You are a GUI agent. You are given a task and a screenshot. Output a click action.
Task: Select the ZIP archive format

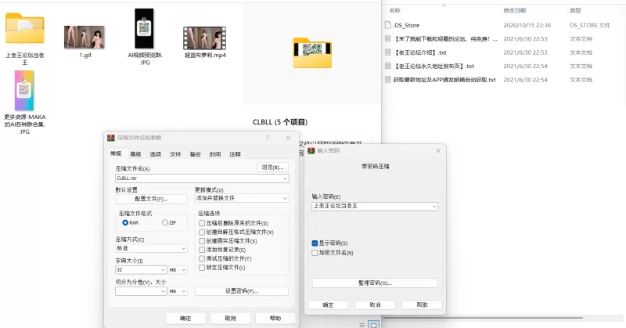[165, 222]
